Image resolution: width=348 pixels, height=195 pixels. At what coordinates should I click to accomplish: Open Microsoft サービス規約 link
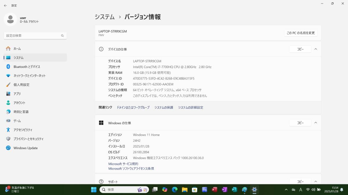pos(123,164)
